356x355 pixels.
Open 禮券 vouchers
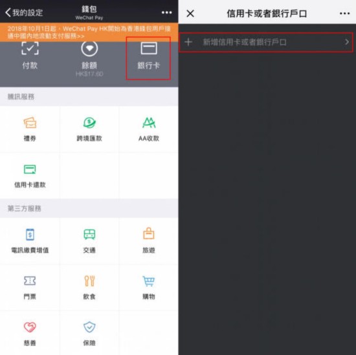click(30, 129)
